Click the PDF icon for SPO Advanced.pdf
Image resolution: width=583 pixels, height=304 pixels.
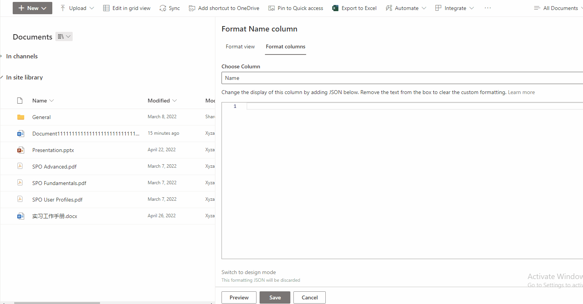click(x=20, y=166)
